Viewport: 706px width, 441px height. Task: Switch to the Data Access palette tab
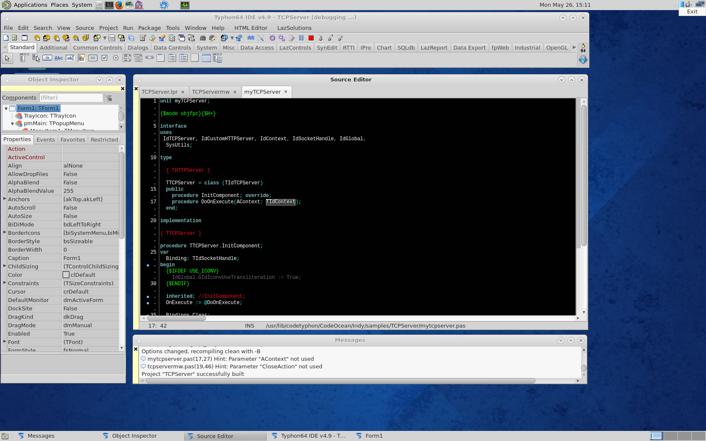pos(257,47)
